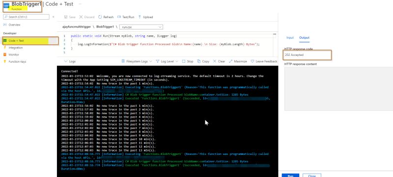Viewport: 393px width, 177px height.
Task: Click the Connected! log line
Action: 70,71
